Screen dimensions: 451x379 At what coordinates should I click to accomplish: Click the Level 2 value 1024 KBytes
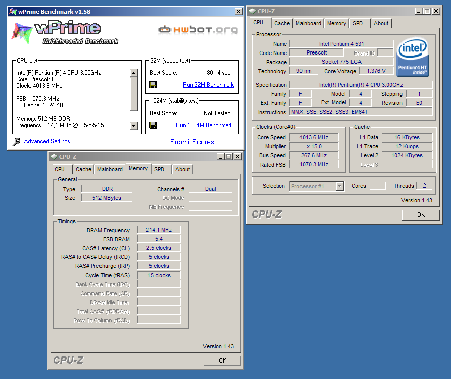407,155
